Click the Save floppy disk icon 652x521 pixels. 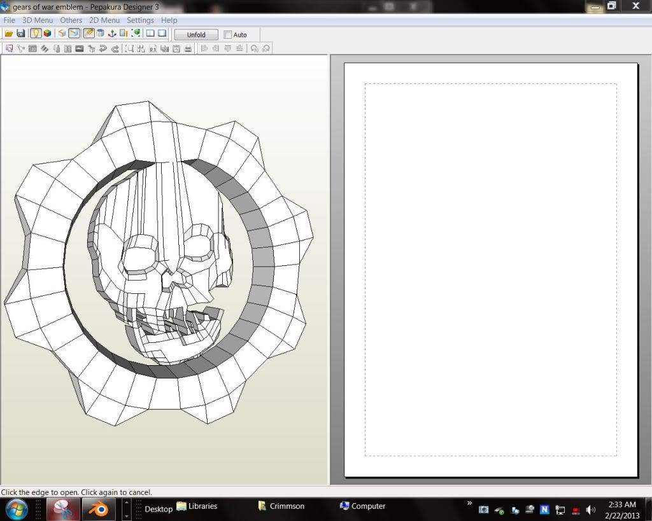[20, 34]
